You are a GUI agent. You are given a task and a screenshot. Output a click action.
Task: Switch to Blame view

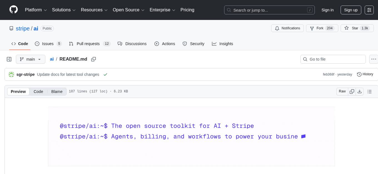click(x=57, y=92)
